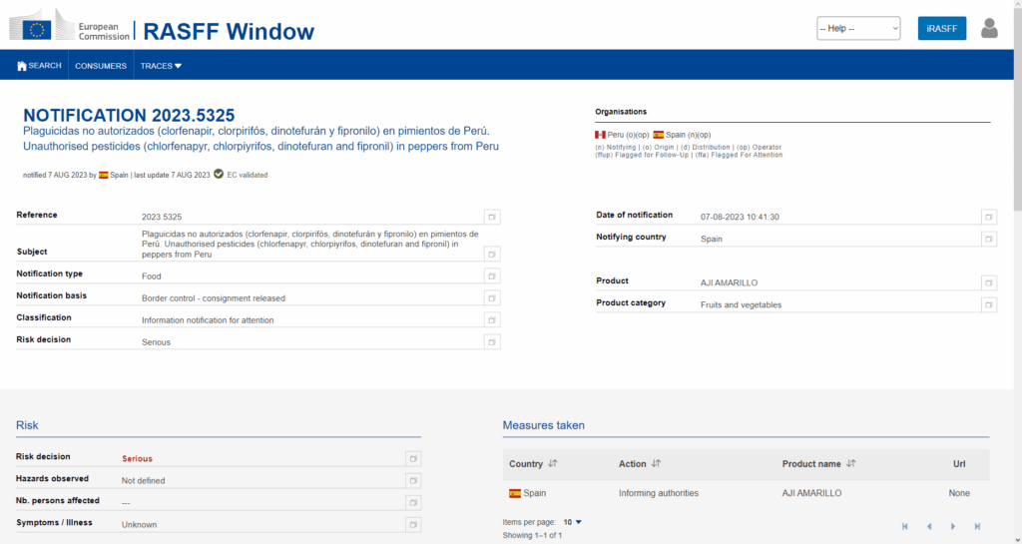Click copy icon for Nb. persons affected
The height and width of the screenshot is (544, 1022).
412,503
